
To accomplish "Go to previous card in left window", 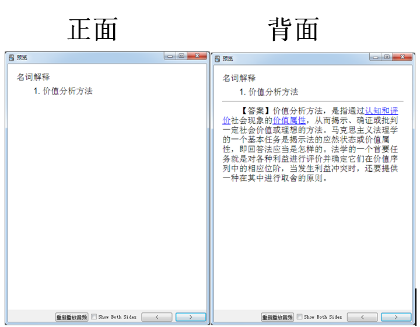I will [157, 317].
